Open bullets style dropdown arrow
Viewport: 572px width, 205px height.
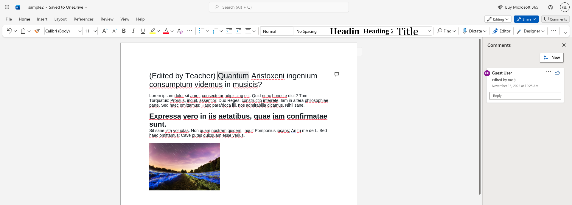[x=207, y=31]
